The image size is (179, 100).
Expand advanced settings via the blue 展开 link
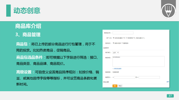point(168,82)
